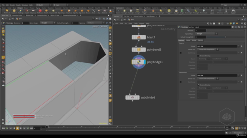Image resolution: width=247 pixels, height=138 pixels.
Task: Open Spine Shape dropdown in parameter pane
Action: tap(206, 34)
